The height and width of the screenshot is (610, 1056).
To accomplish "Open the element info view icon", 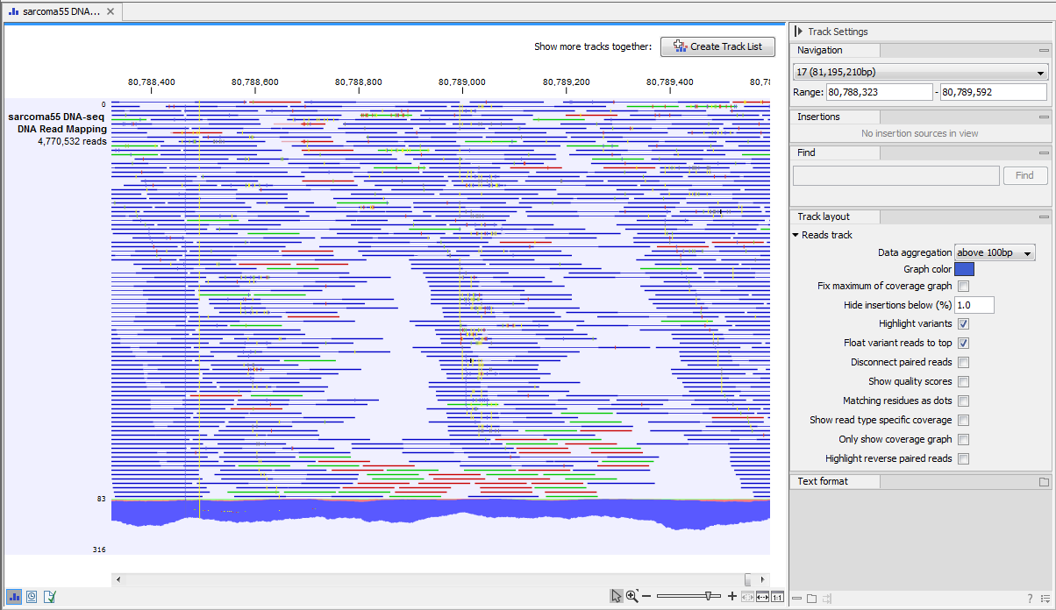I will click(x=50, y=596).
